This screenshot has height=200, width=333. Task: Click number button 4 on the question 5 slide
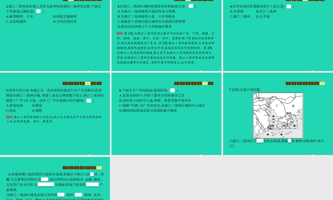point(82,84)
